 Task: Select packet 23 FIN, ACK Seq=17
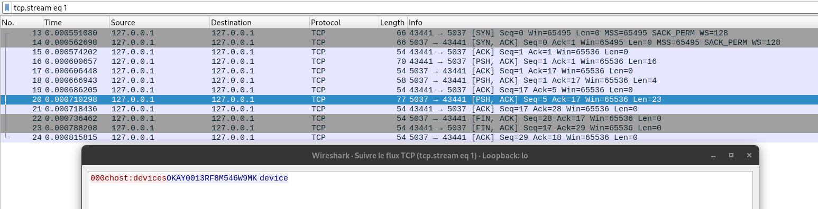(x=409, y=128)
